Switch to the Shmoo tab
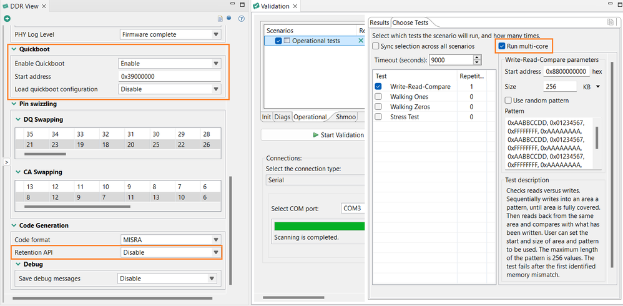623x306 pixels. [x=345, y=117]
